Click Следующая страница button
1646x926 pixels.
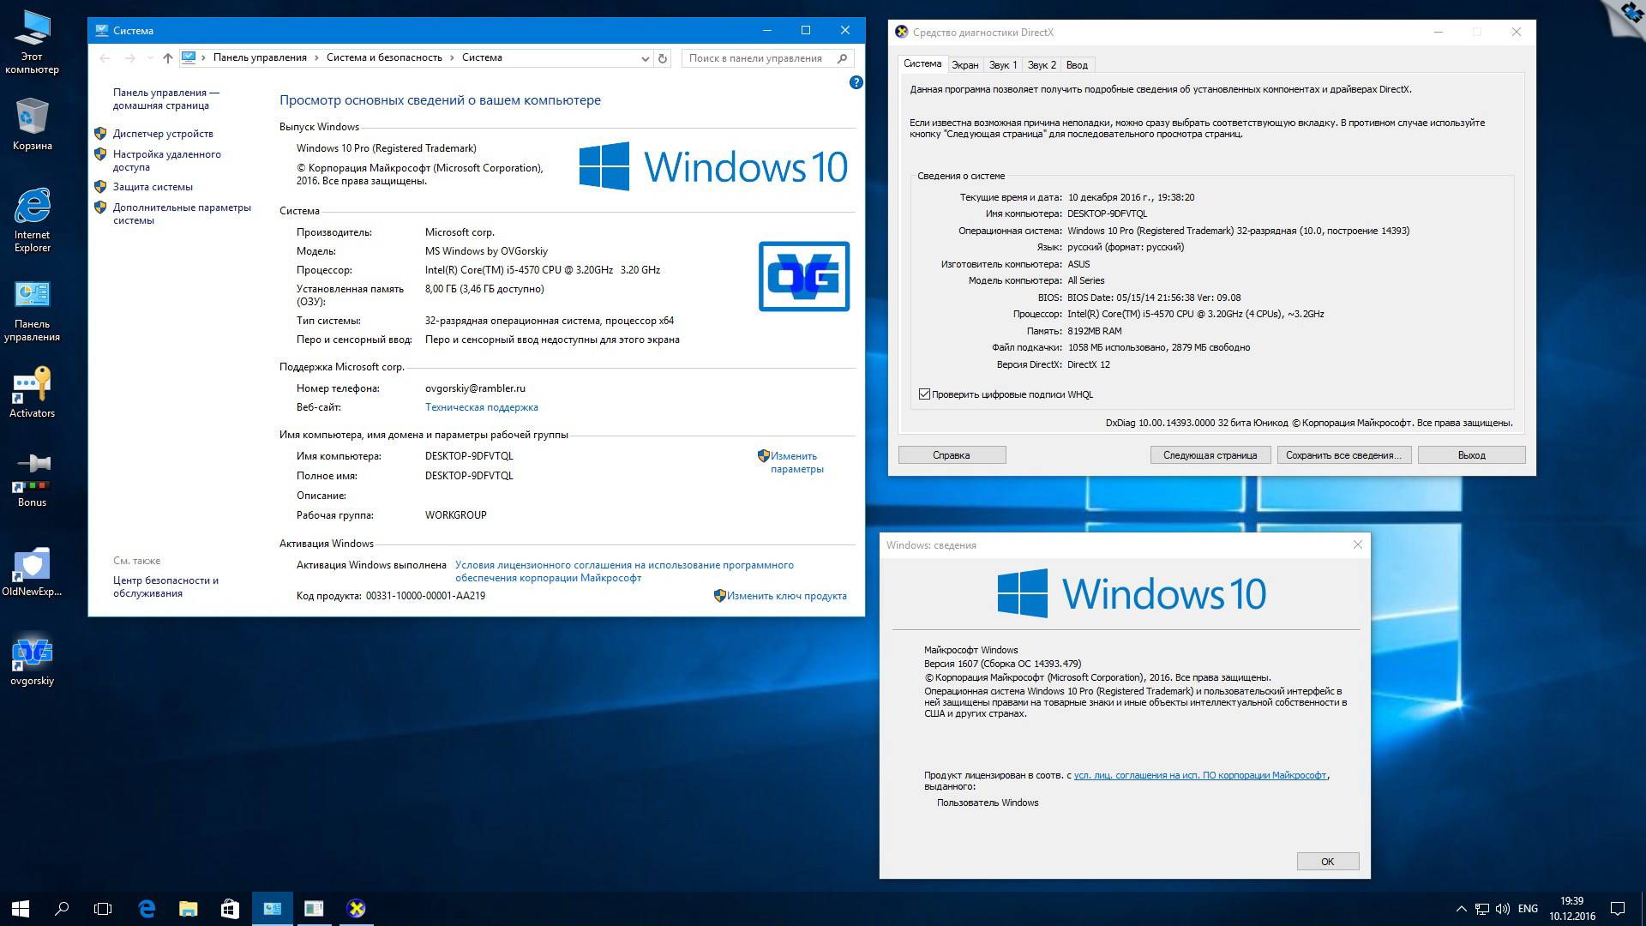point(1210,455)
